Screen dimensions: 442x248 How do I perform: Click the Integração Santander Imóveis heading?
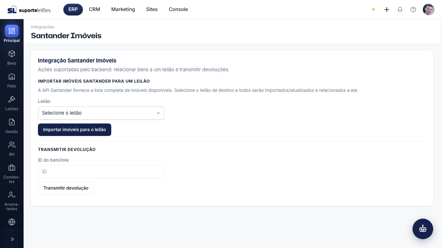point(77,60)
